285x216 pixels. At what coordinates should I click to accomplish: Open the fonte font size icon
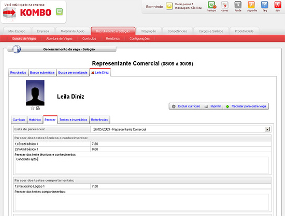tap(238, 5)
